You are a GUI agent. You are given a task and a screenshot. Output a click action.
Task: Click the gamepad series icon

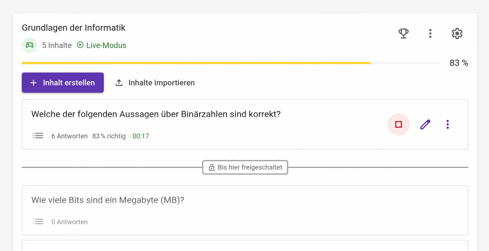pyautogui.click(x=30, y=45)
